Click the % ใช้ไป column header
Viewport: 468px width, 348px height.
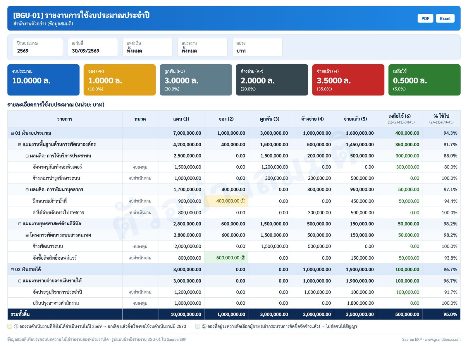tap(441, 119)
